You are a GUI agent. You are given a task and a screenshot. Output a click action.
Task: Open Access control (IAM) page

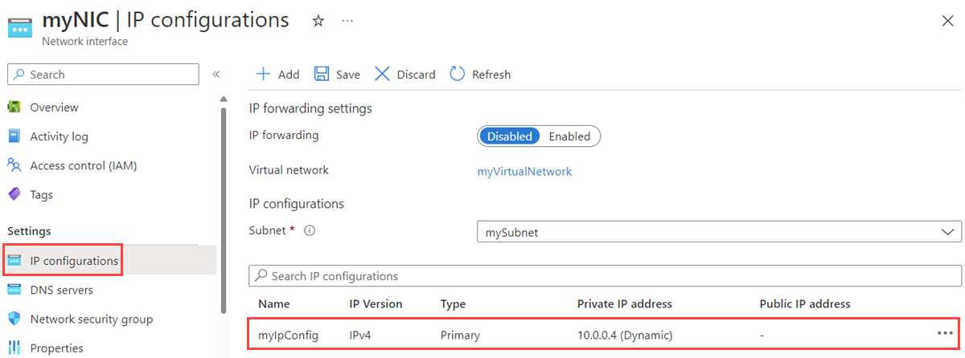click(83, 165)
